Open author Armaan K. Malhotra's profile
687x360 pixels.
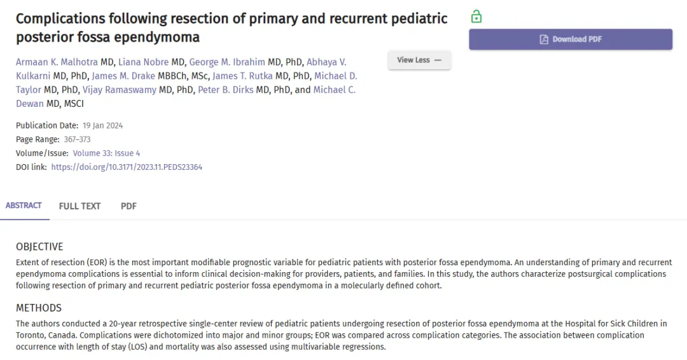[x=57, y=62]
